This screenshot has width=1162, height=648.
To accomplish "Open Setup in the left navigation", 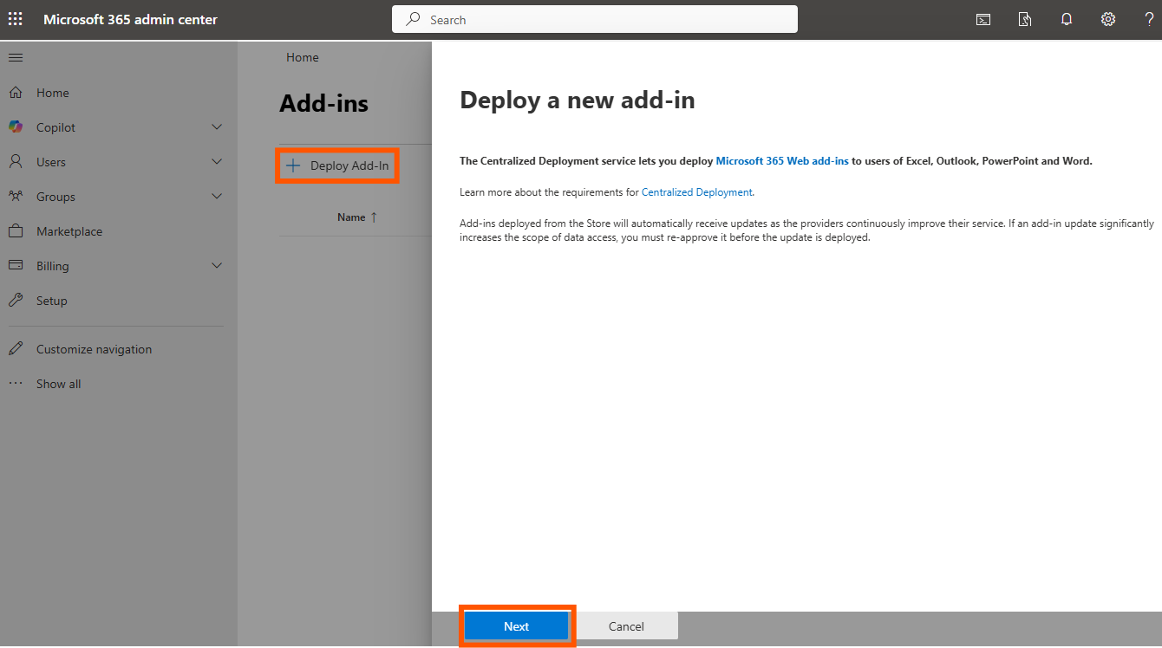I will [51, 301].
